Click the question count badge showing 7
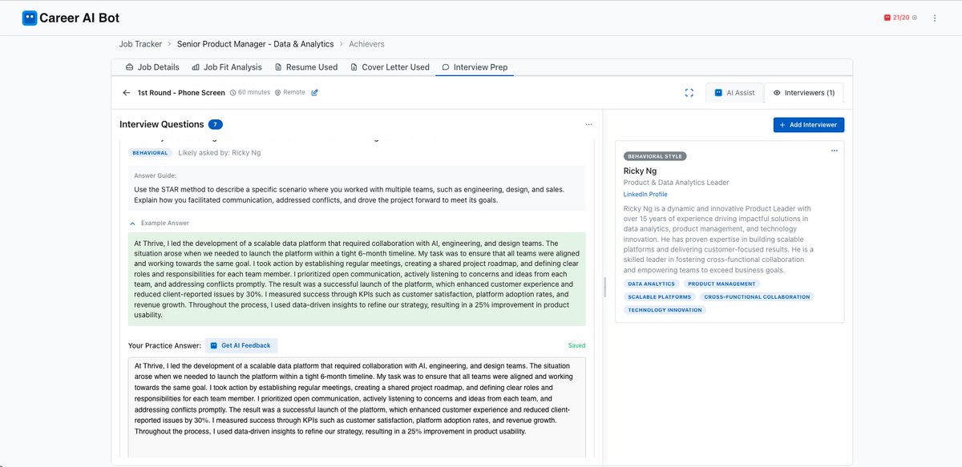962x467 pixels. [216, 124]
